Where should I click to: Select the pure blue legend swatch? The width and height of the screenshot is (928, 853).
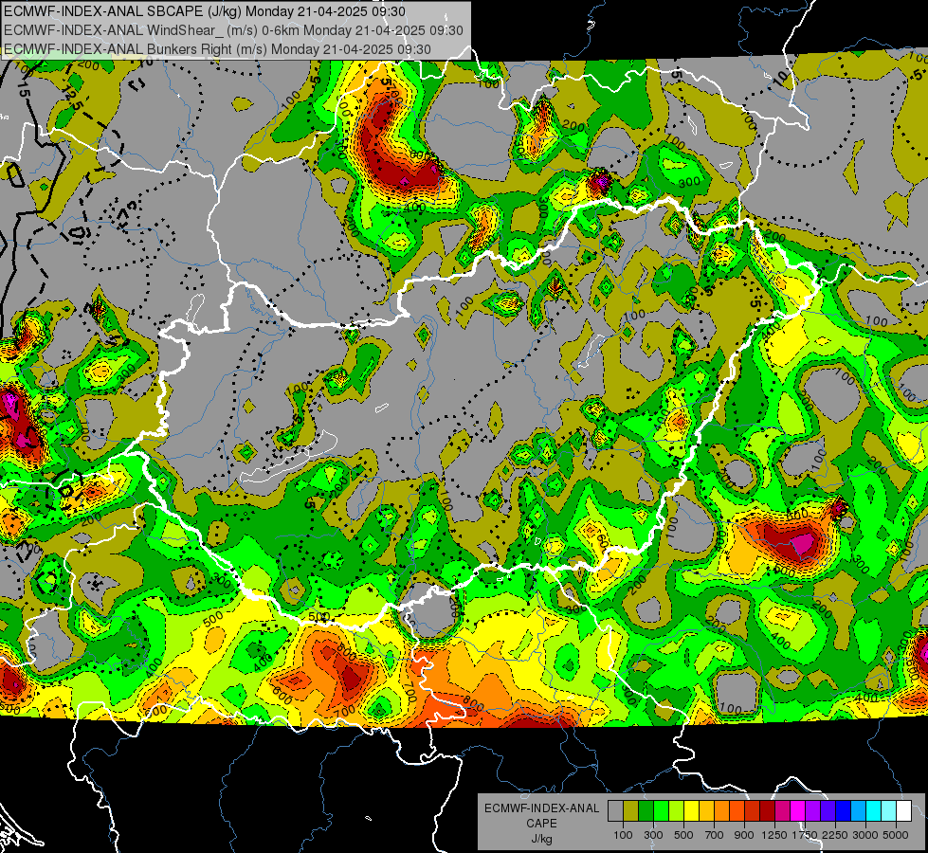coord(843,811)
